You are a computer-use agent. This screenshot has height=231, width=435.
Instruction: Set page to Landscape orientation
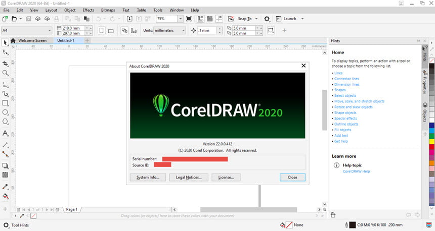(x=111, y=31)
